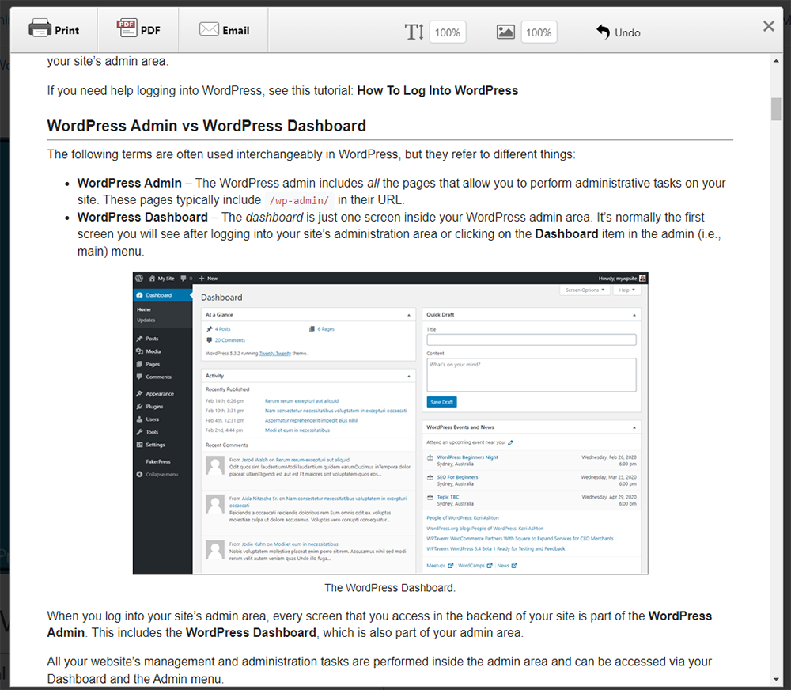The image size is (791, 690).
Task: Undo the last removal
Action: (619, 32)
